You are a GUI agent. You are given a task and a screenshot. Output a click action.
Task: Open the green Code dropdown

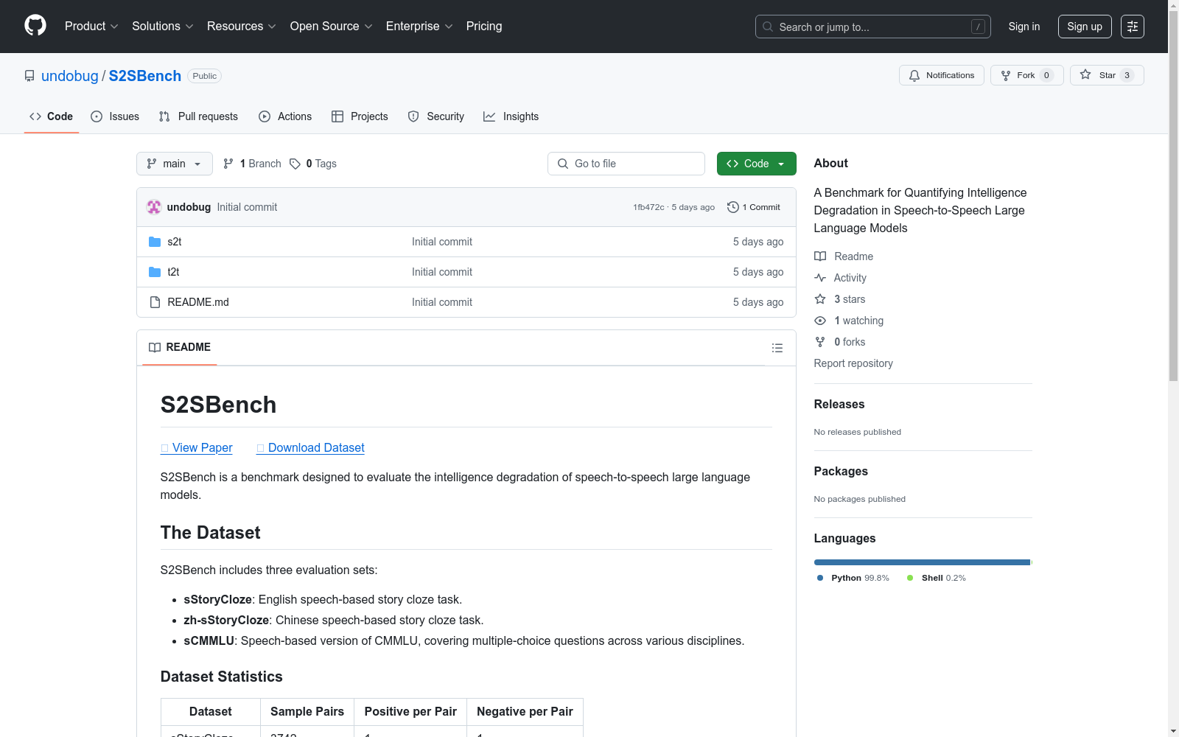pyautogui.click(x=756, y=164)
